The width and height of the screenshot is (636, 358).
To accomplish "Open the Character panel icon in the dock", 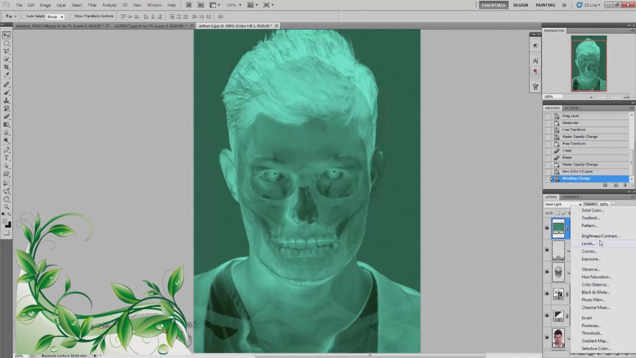I will pyautogui.click(x=535, y=61).
